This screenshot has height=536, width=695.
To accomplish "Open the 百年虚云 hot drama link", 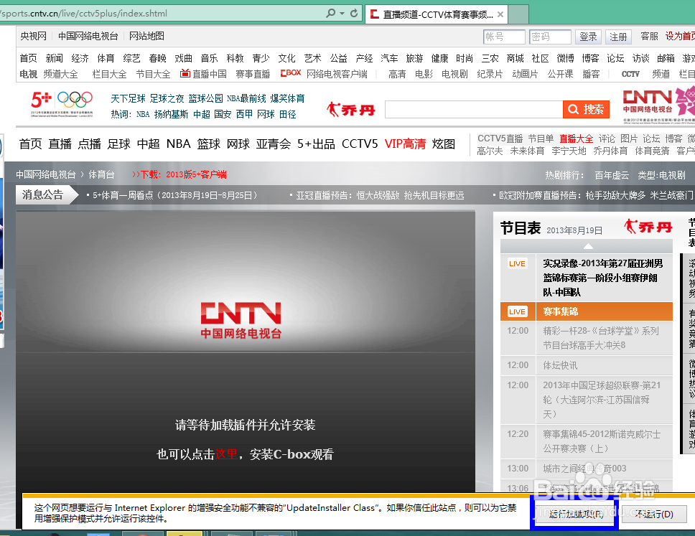I will [x=612, y=175].
